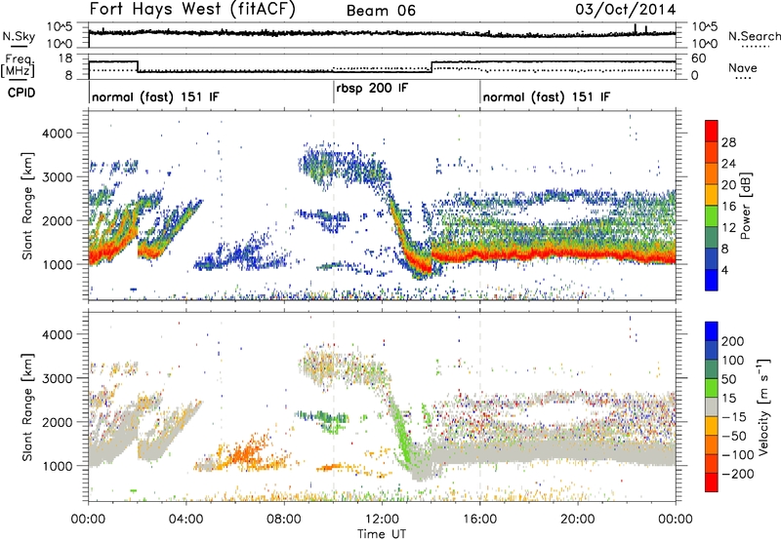Click the '12:00' time tick label

coord(382,520)
